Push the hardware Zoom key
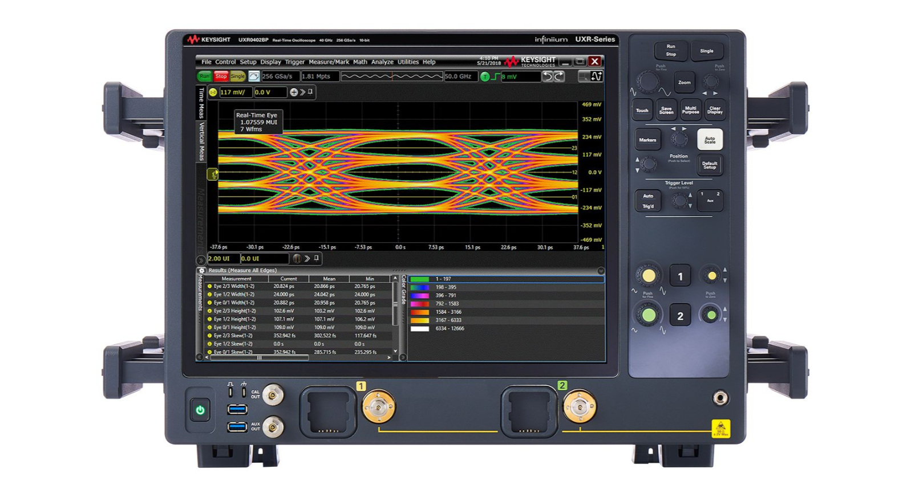 (x=685, y=83)
